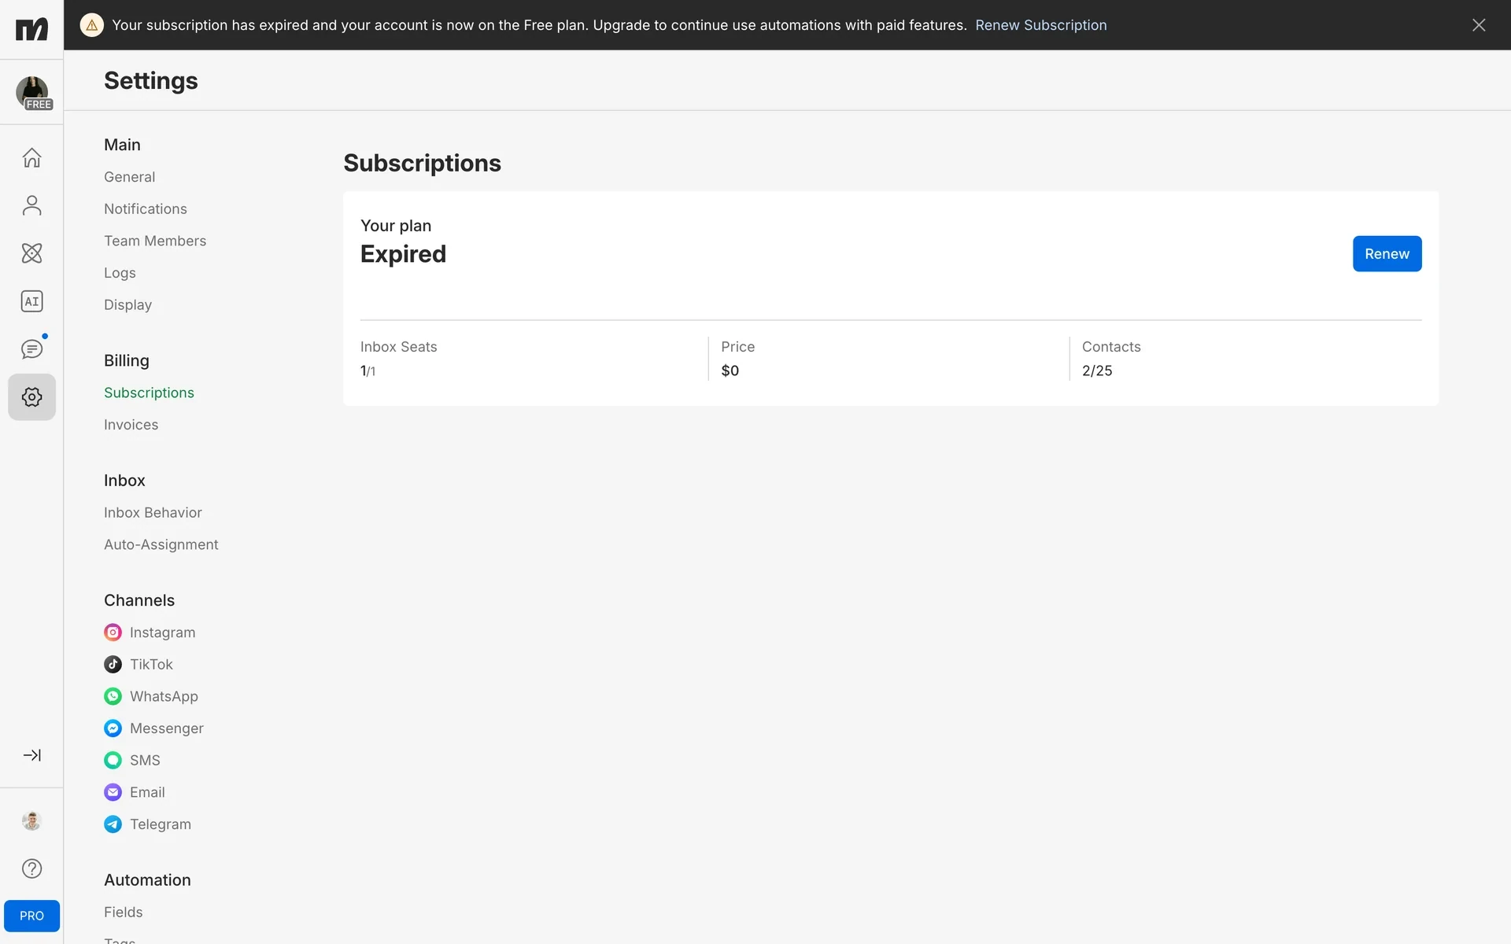Click the Manychat logo icon
The width and height of the screenshot is (1511, 944).
[x=31, y=29]
